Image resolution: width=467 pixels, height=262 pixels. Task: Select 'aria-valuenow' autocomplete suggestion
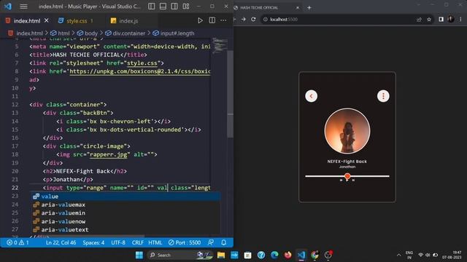[x=126, y=221]
